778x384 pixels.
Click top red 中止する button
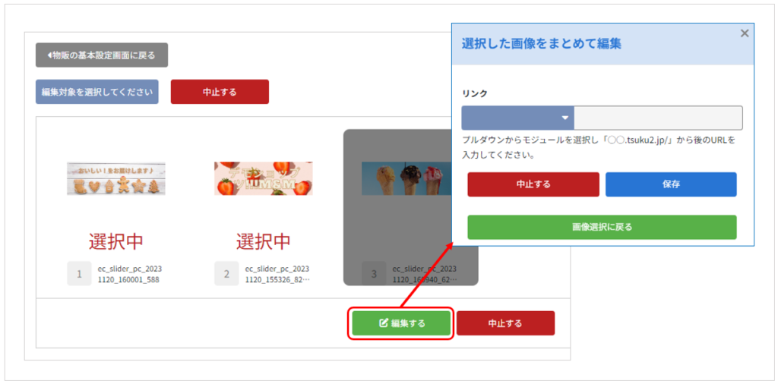pyautogui.click(x=220, y=92)
